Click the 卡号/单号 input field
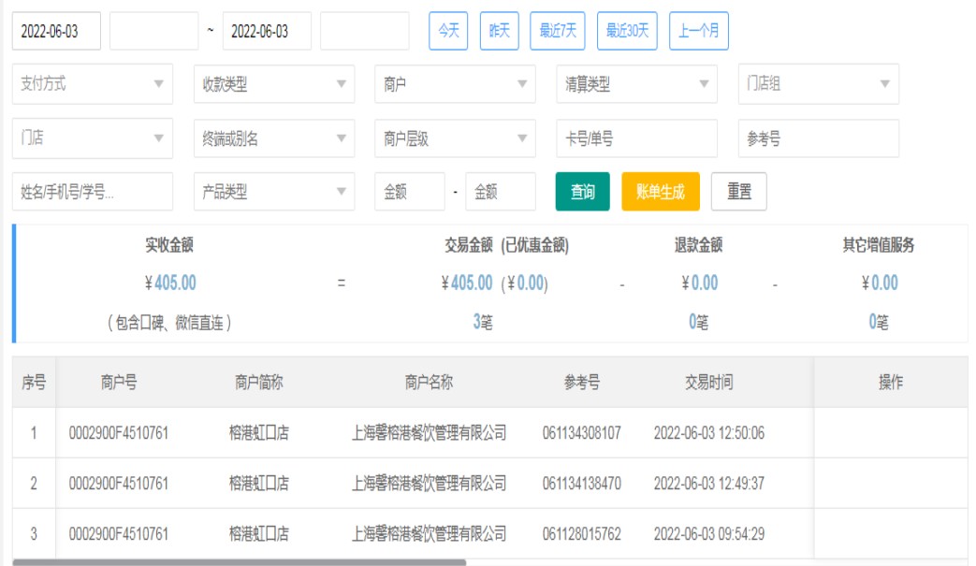976x566 pixels. pos(636,138)
